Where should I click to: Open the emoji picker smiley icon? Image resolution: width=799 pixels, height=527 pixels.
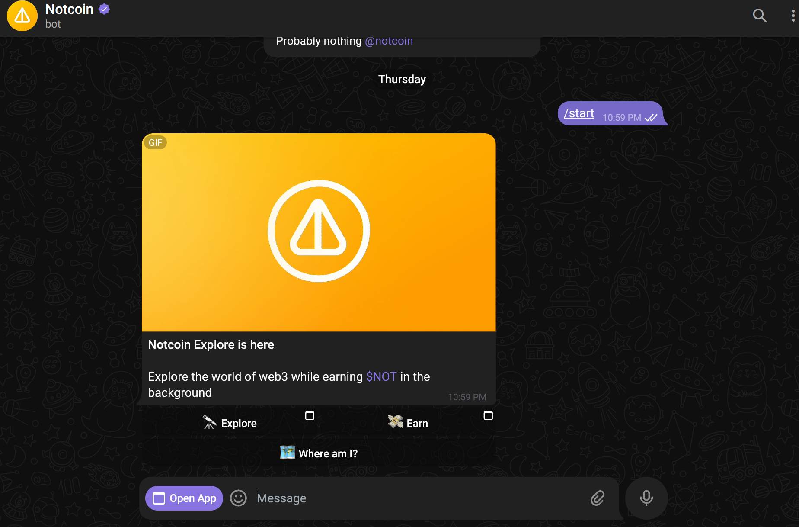(238, 498)
